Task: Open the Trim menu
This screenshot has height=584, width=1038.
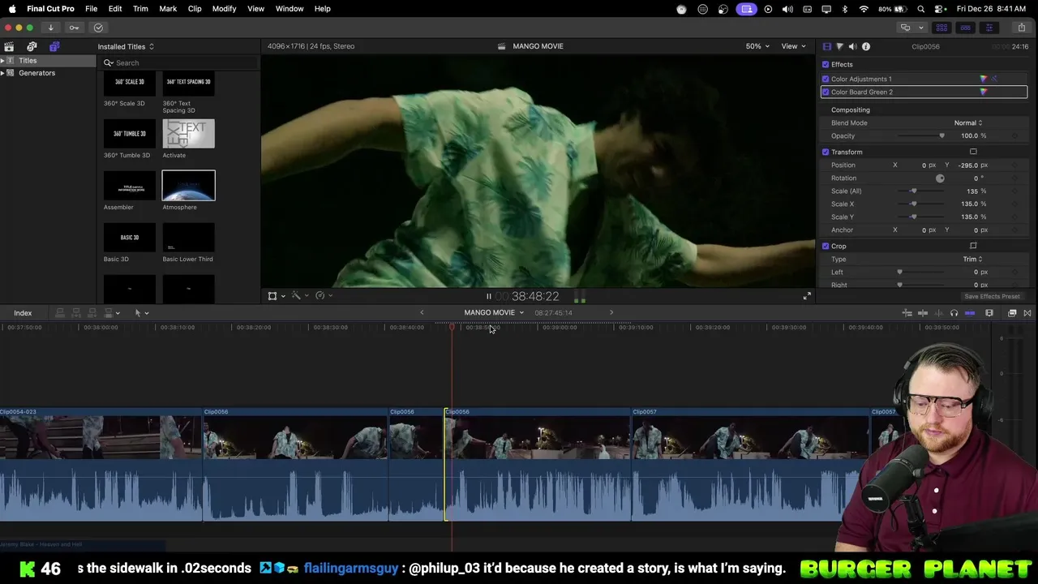Action: 140,9
